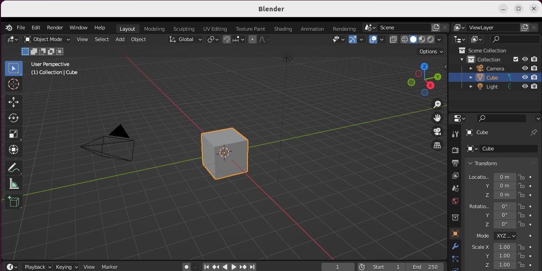Disable the Light in renders
Viewport: 542px width, 271px height.
point(534,86)
